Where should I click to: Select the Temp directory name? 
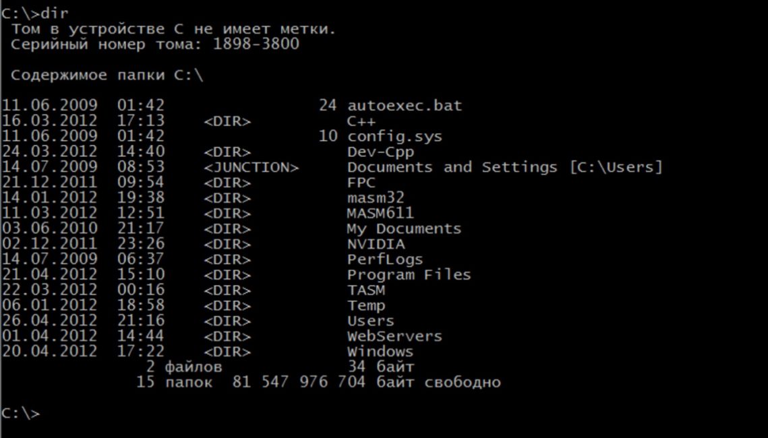(366, 305)
